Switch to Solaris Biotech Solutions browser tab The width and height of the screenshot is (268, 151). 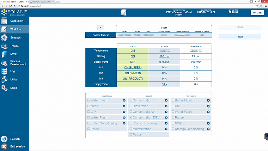tap(14, 2)
